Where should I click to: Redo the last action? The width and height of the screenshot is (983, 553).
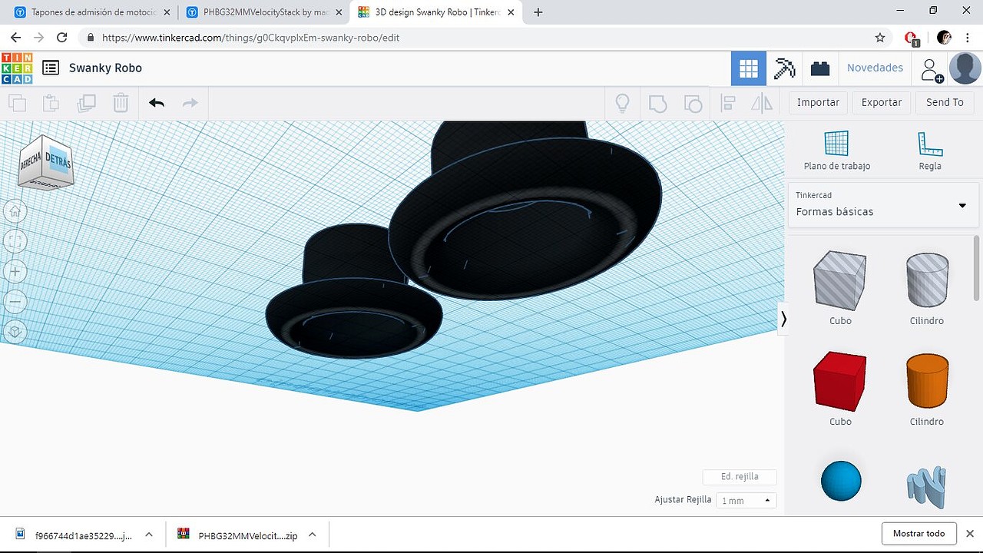(190, 103)
